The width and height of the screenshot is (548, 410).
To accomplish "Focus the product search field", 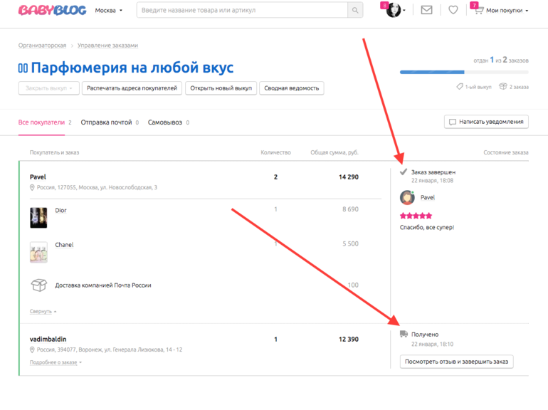I will [242, 11].
